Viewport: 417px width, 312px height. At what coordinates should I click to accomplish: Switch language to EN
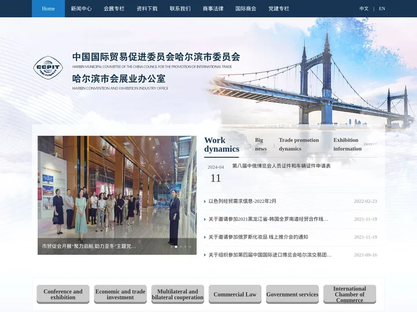(x=382, y=9)
